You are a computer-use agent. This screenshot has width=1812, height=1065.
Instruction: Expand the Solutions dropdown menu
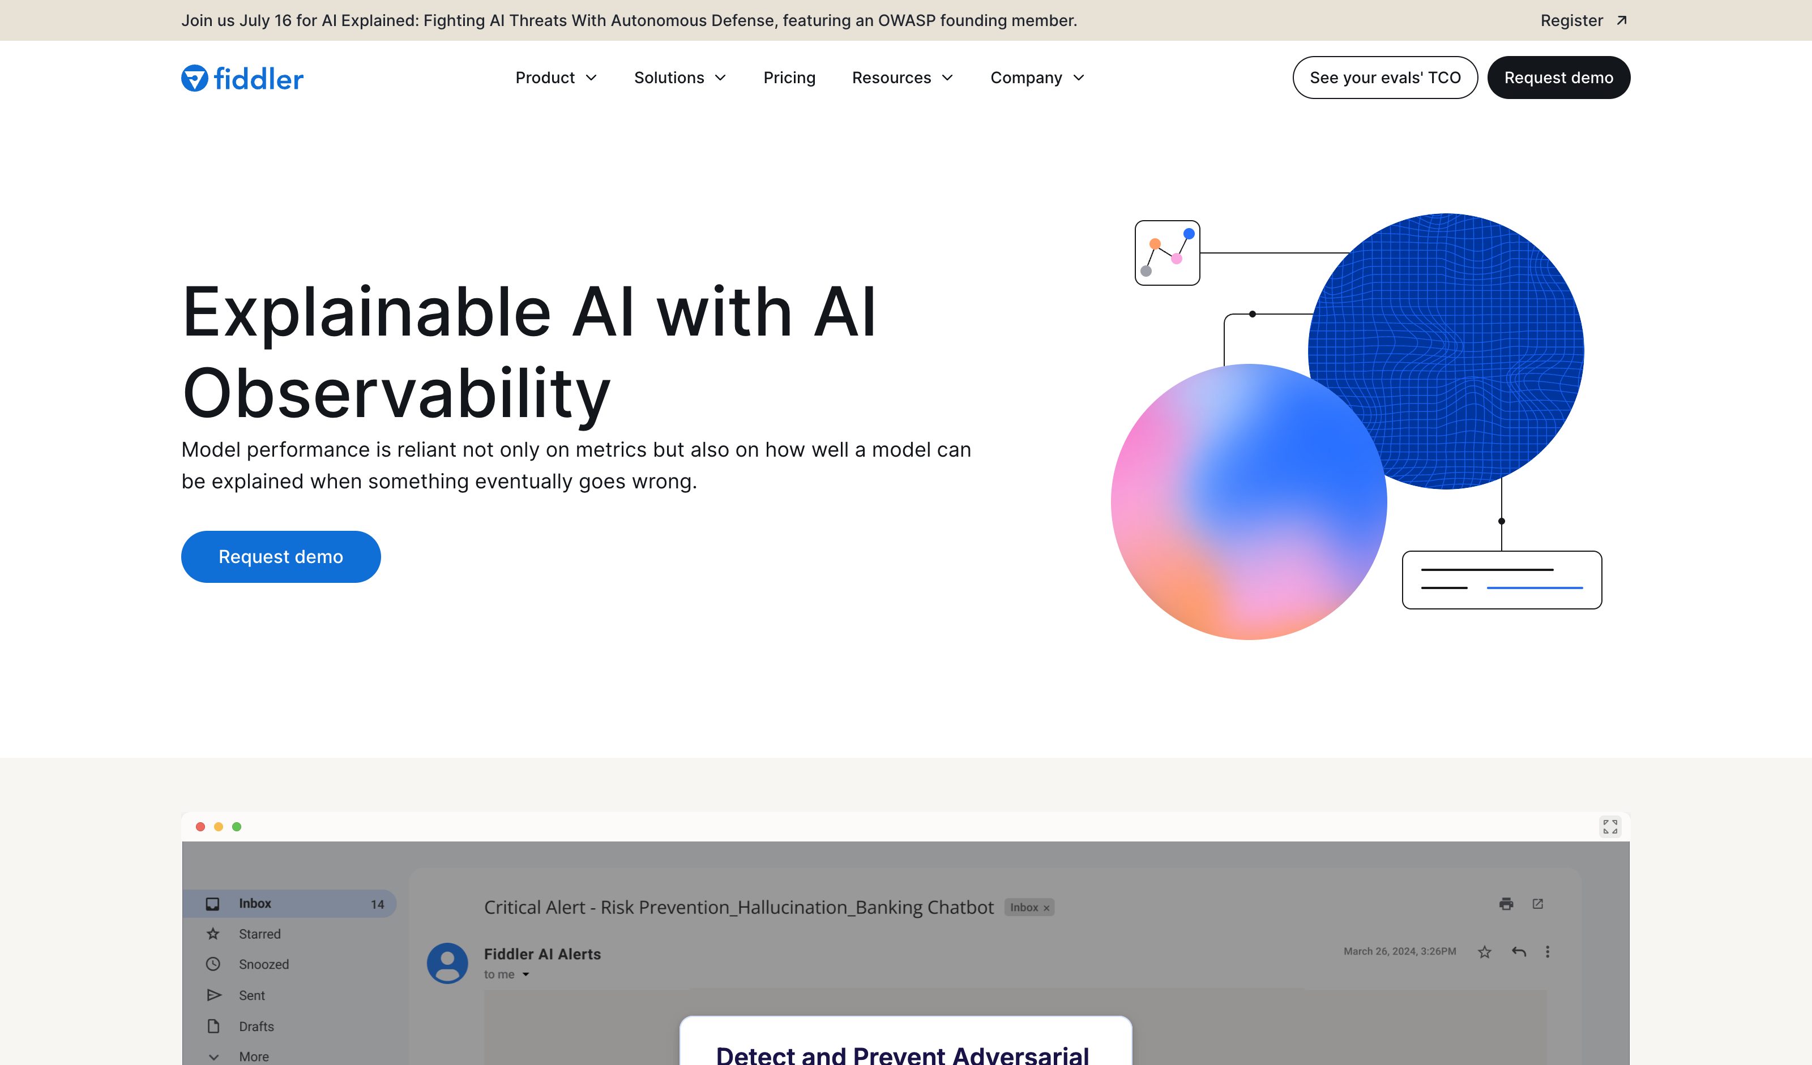pos(679,78)
